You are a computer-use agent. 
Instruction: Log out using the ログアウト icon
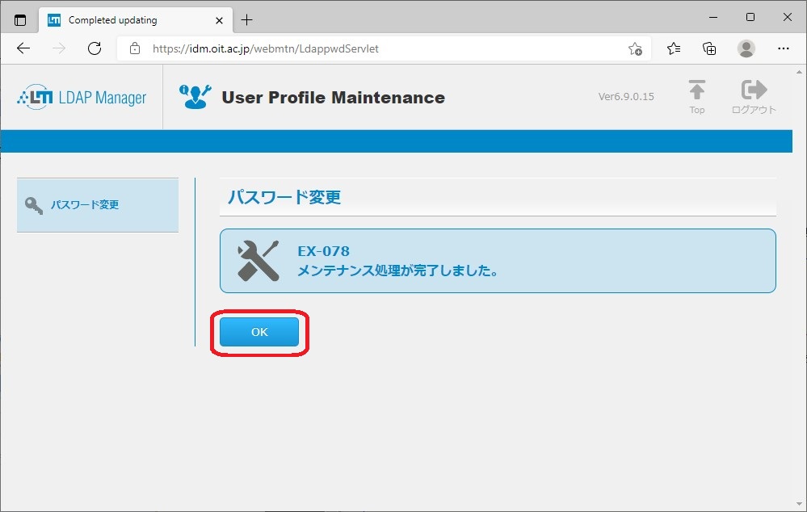coord(754,97)
